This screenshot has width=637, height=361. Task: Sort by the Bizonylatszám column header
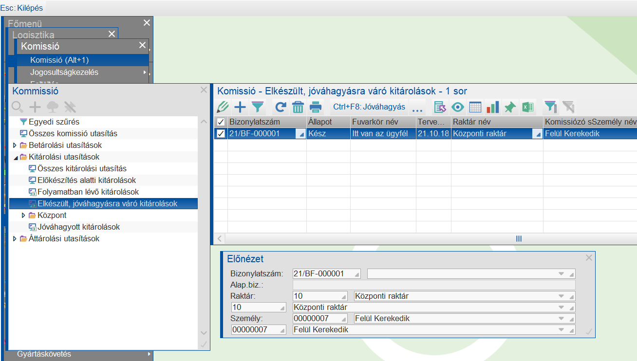coord(267,122)
